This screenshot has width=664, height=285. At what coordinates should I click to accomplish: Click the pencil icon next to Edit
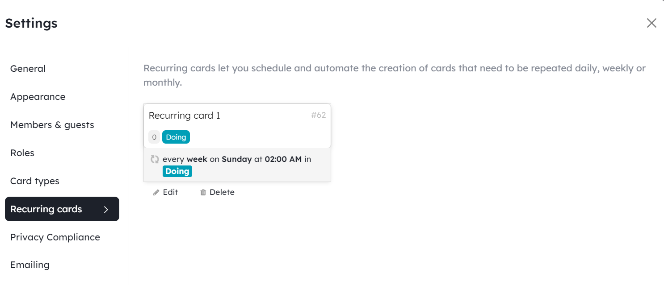point(156,192)
